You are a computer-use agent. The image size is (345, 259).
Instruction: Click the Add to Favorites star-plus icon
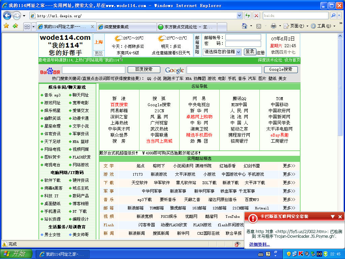(15, 26)
